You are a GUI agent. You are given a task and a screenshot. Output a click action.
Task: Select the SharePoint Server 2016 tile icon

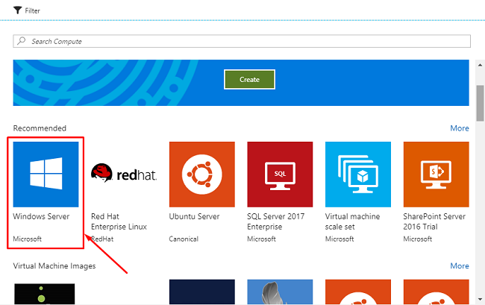pyautogui.click(x=436, y=174)
